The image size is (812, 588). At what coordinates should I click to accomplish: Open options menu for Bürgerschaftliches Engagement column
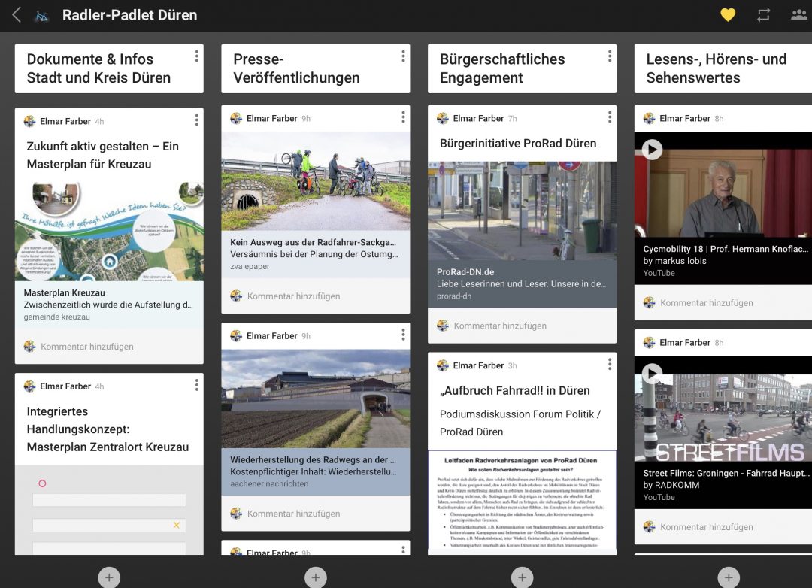point(610,56)
